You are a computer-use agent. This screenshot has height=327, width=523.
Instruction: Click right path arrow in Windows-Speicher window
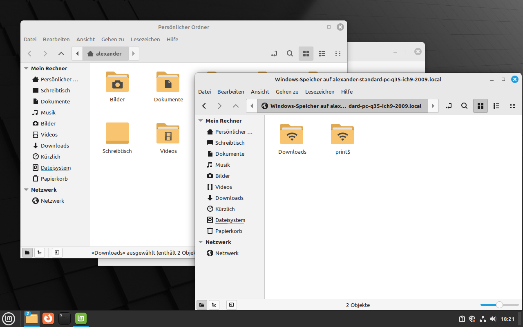pos(433,106)
